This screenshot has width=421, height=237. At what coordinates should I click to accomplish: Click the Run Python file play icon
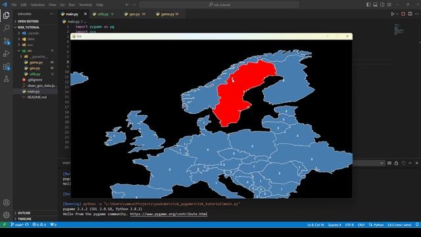[392, 14]
